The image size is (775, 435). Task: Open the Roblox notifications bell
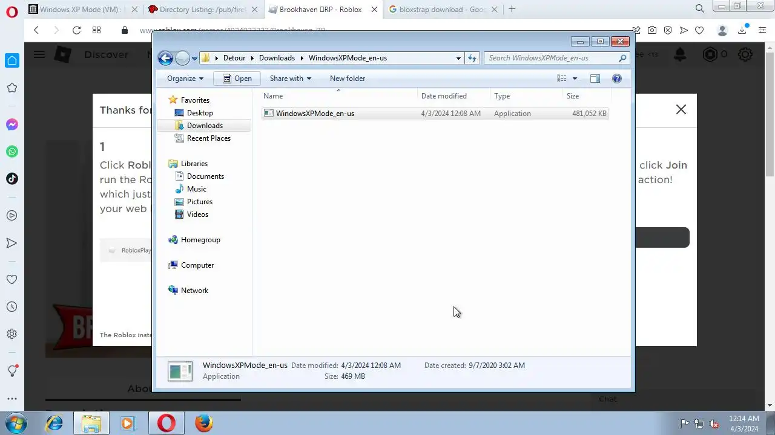681,55
